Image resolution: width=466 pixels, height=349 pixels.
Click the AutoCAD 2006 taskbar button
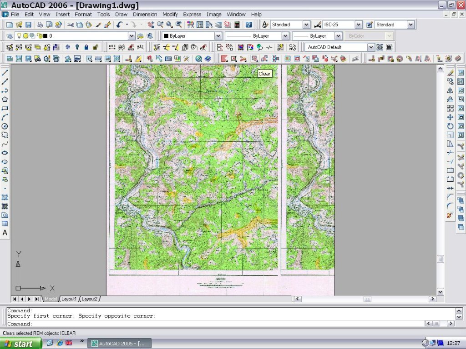119,344
